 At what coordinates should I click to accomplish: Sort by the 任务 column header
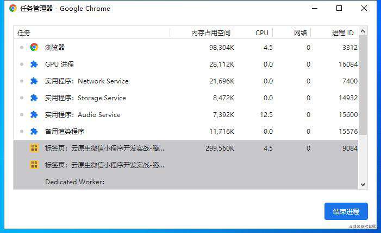92,33
